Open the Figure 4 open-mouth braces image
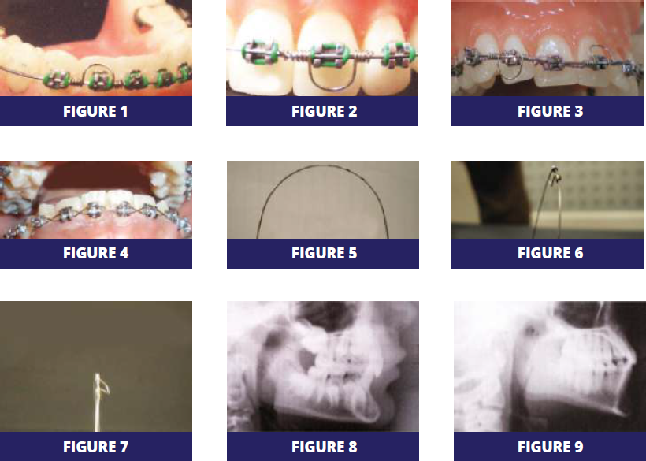The image size is (646, 461). click(x=96, y=200)
